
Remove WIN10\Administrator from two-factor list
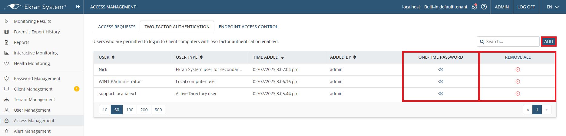pyautogui.click(x=518, y=82)
